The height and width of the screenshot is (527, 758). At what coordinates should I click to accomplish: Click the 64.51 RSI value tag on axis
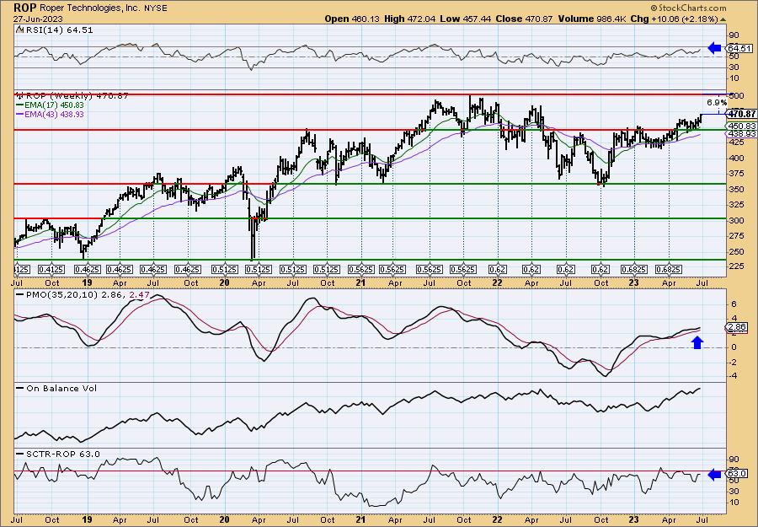click(739, 48)
